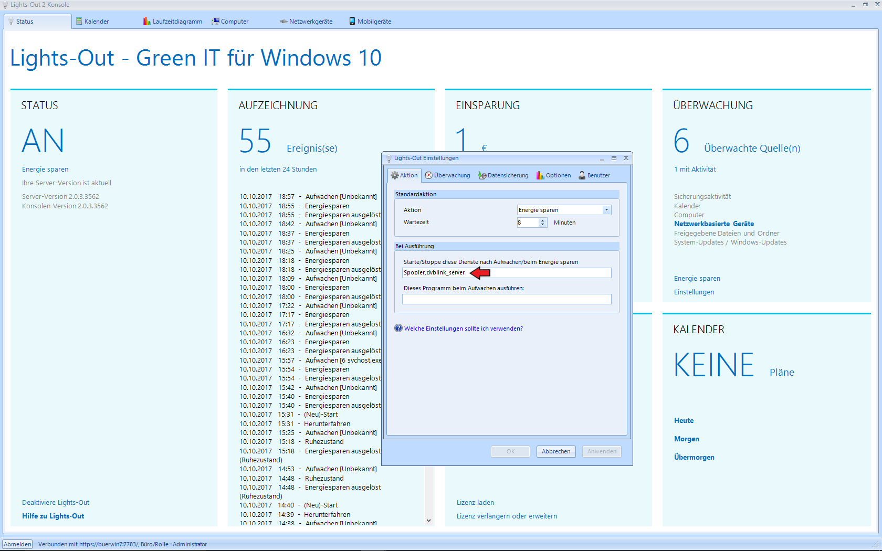This screenshot has height=551, width=882.
Task: Increase Wartezeit with the up arrow
Action: [x=543, y=220]
